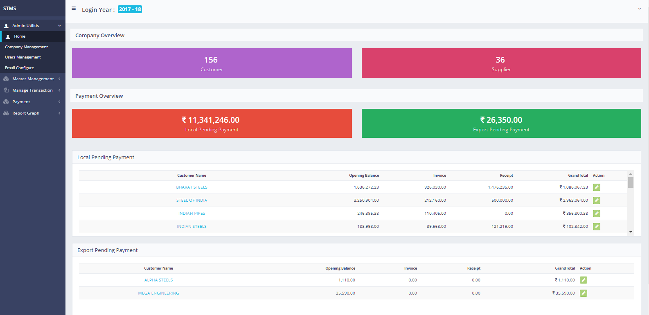
Task: Expand Manage Transaction submenu
Action: tap(32, 90)
